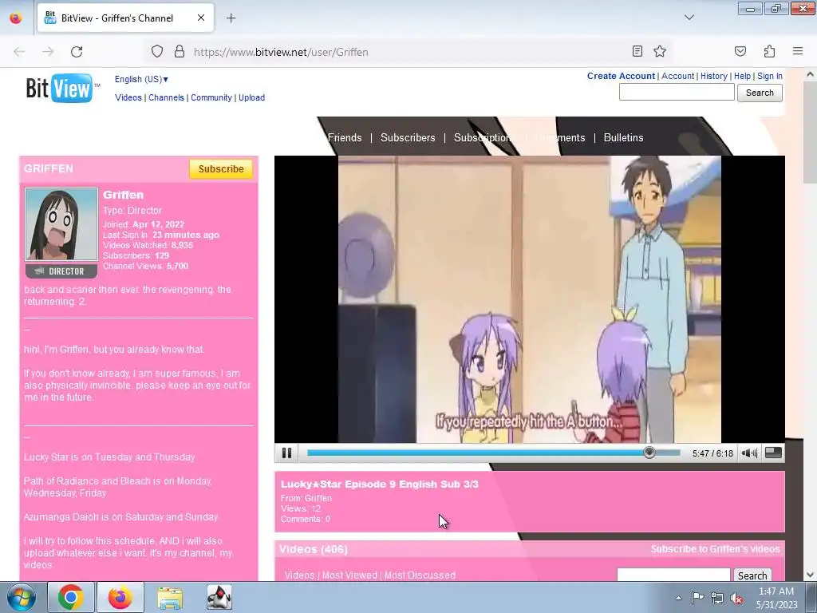Focus the channel videos search field
This screenshot has height=613, width=817.
(x=673, y=575)
